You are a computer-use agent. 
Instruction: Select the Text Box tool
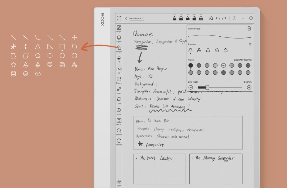pyautogui.click(x=119, y=121)
